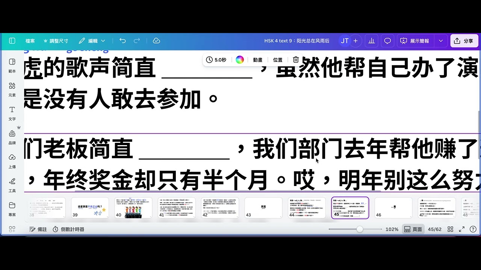Select slide thumbnail 48
The width and height of the screenshot is (481, 270).
click(x=470, y=208)
